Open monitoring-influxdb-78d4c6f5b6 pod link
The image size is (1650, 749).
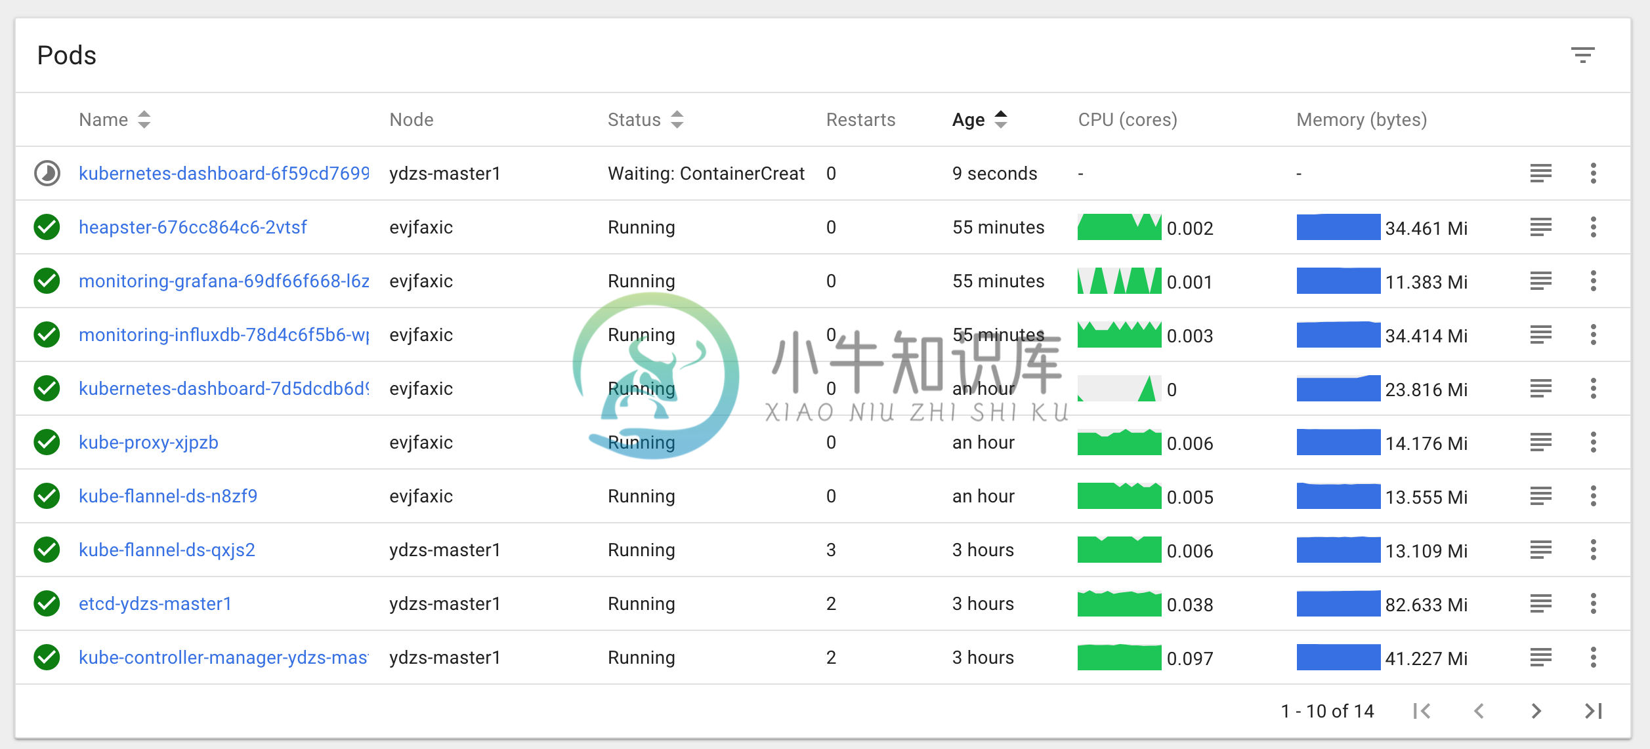[x=224, y=334]
